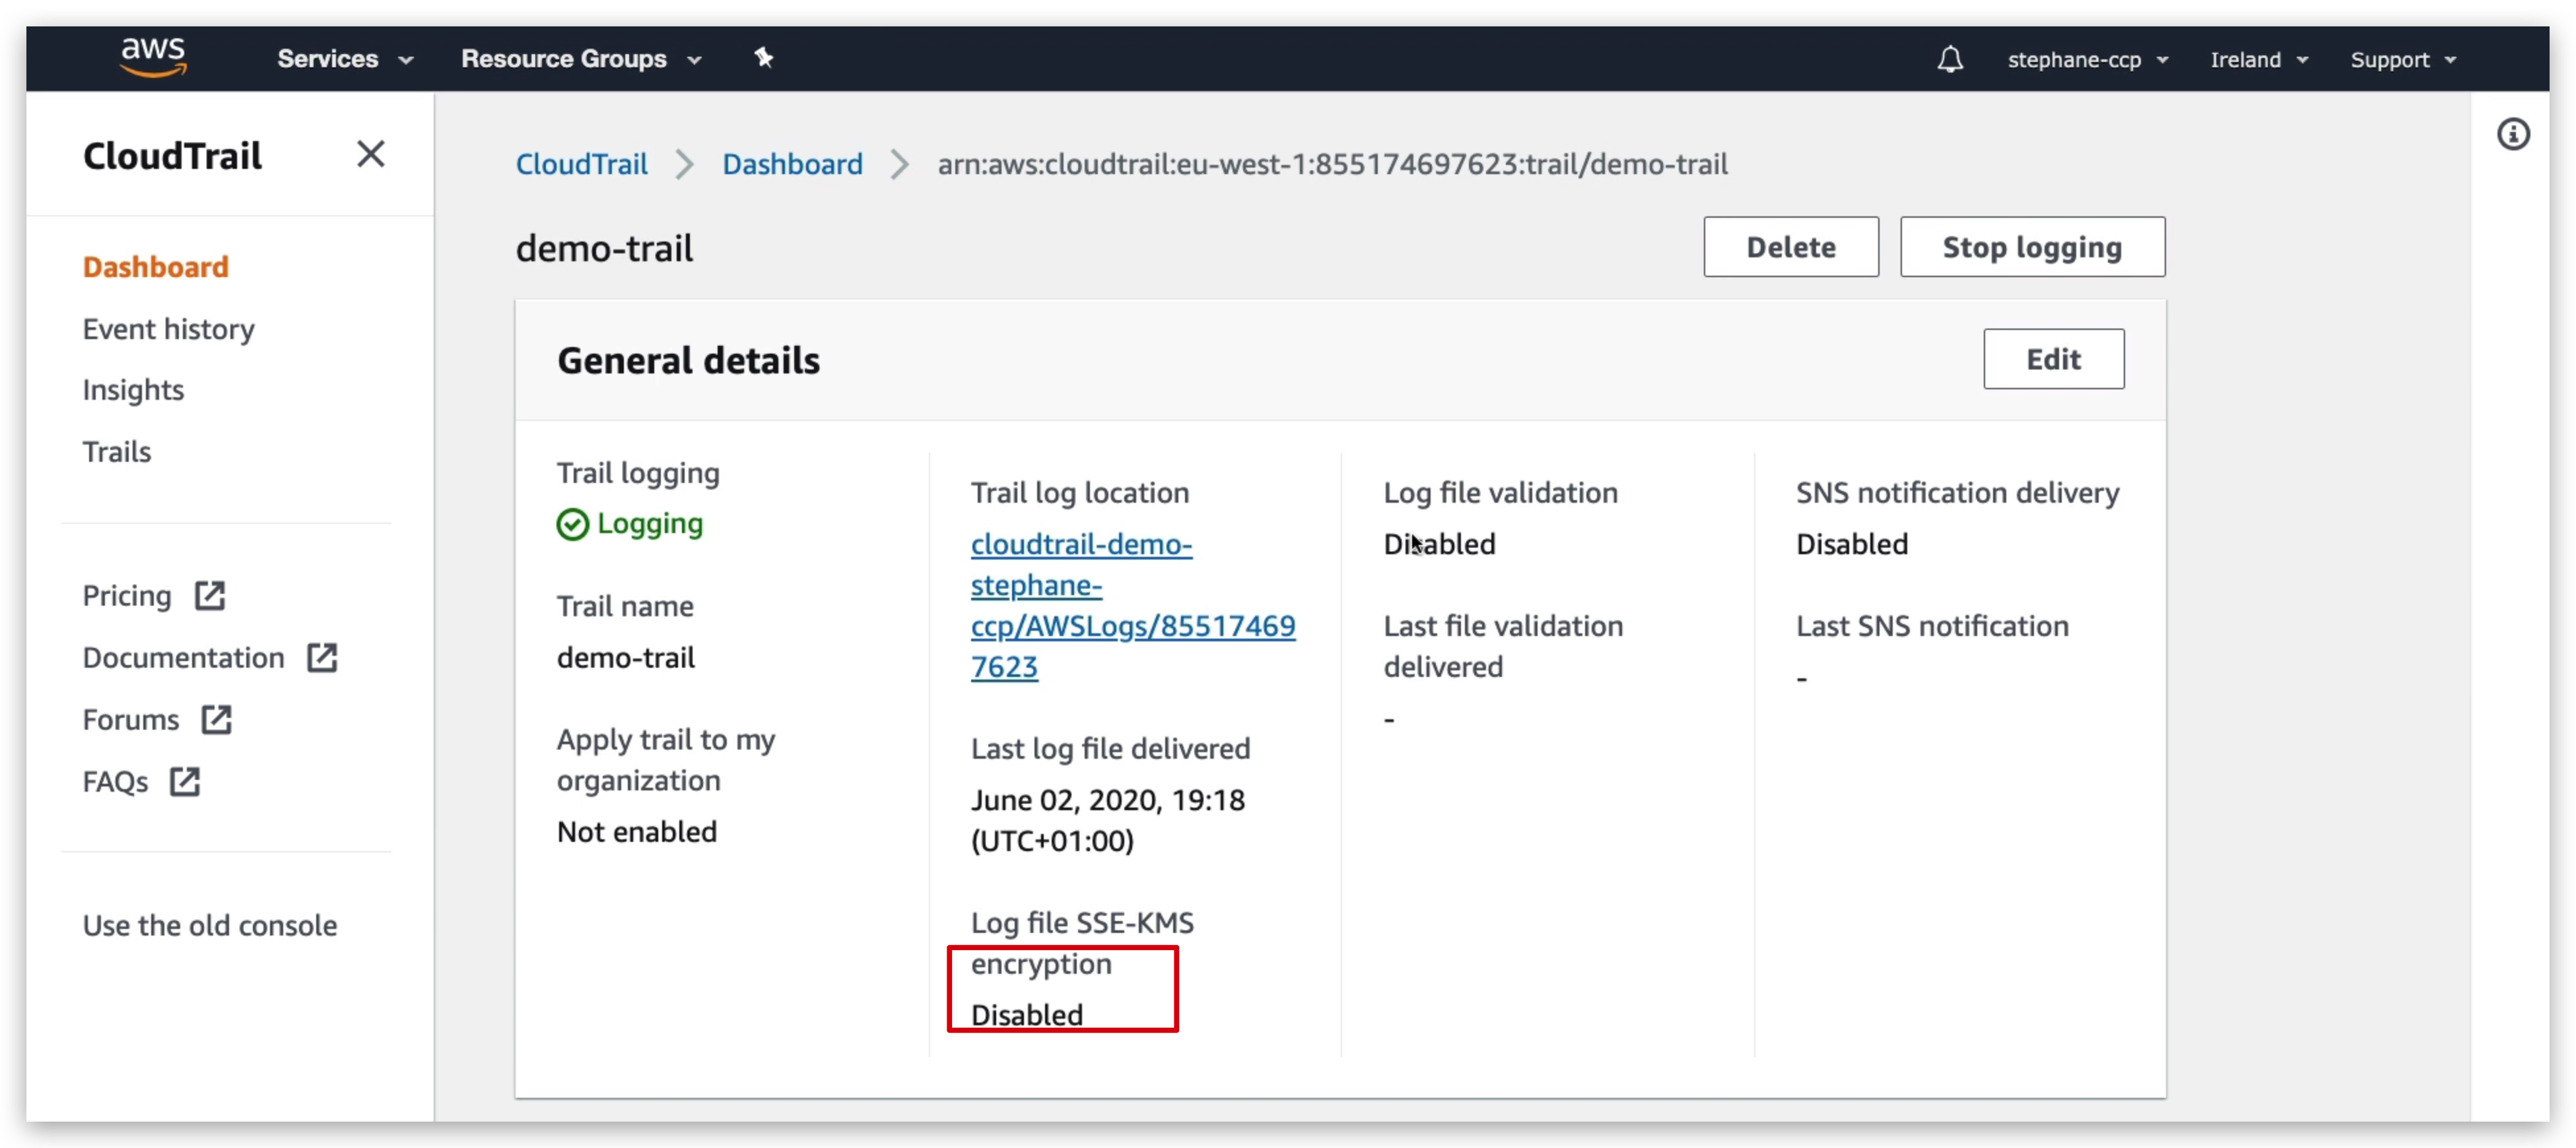This screenshot has height=1148, width=2576.
Task: Click external link icon next to Pricing
Action: pos(210,596)
